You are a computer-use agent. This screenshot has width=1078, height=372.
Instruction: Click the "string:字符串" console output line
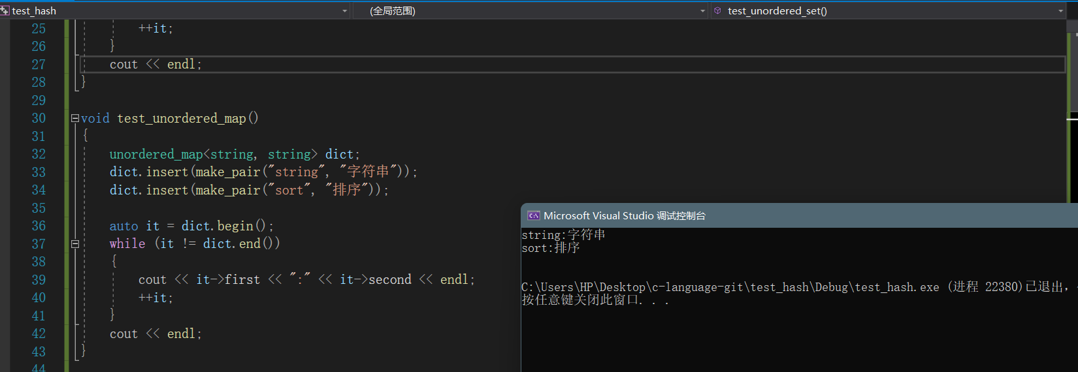pos(563,235)
